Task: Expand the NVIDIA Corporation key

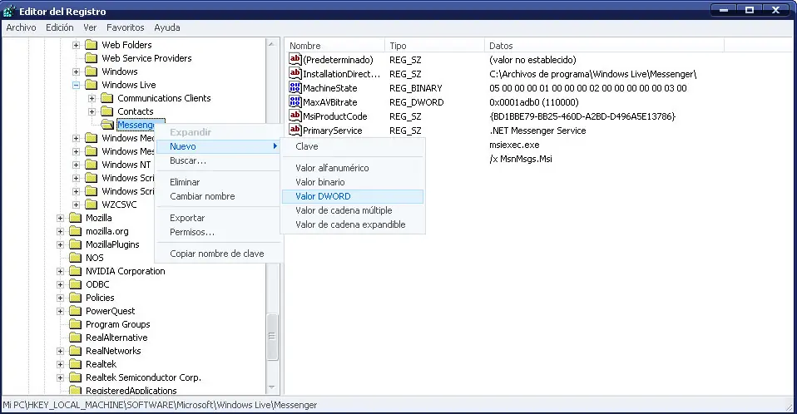Action: click(x=60, y=271)
